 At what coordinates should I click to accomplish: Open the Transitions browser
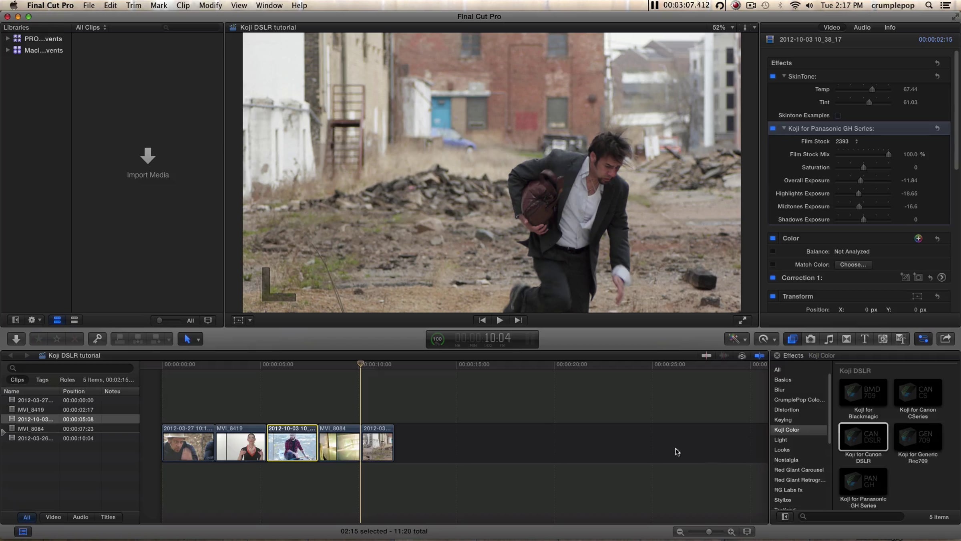(846, 339)
